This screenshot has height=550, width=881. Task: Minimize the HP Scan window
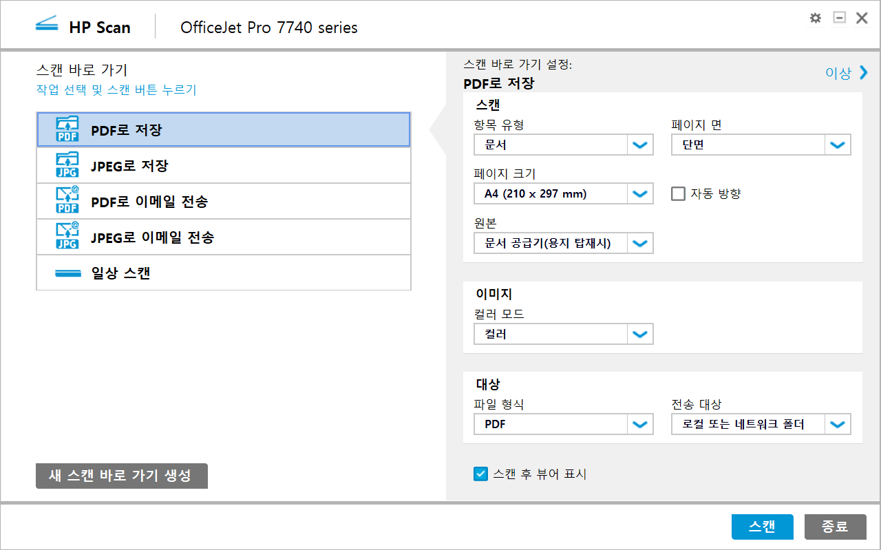[839, 18]
